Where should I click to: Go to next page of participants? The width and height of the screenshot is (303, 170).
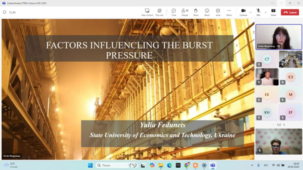click(284, 125)
